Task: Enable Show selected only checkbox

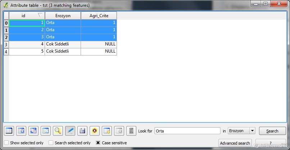Action: click(6, 142)
